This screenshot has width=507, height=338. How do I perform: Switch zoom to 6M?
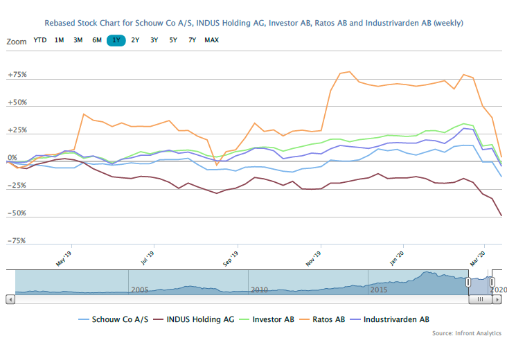(97, 40)
